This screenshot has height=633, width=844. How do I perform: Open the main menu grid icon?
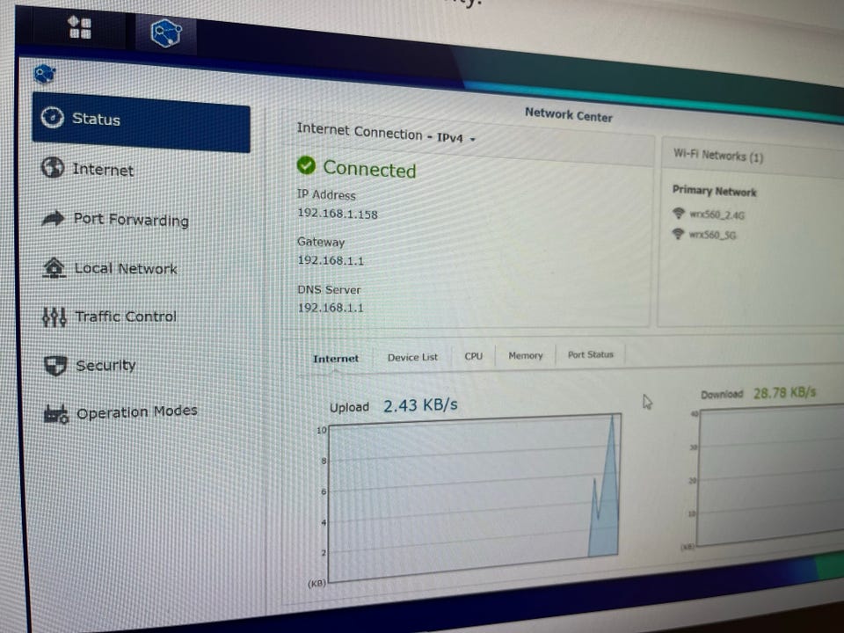click(80, 27)
